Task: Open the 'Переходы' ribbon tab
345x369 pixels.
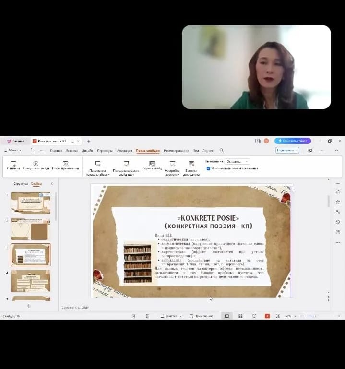Action: click(105, 150)
